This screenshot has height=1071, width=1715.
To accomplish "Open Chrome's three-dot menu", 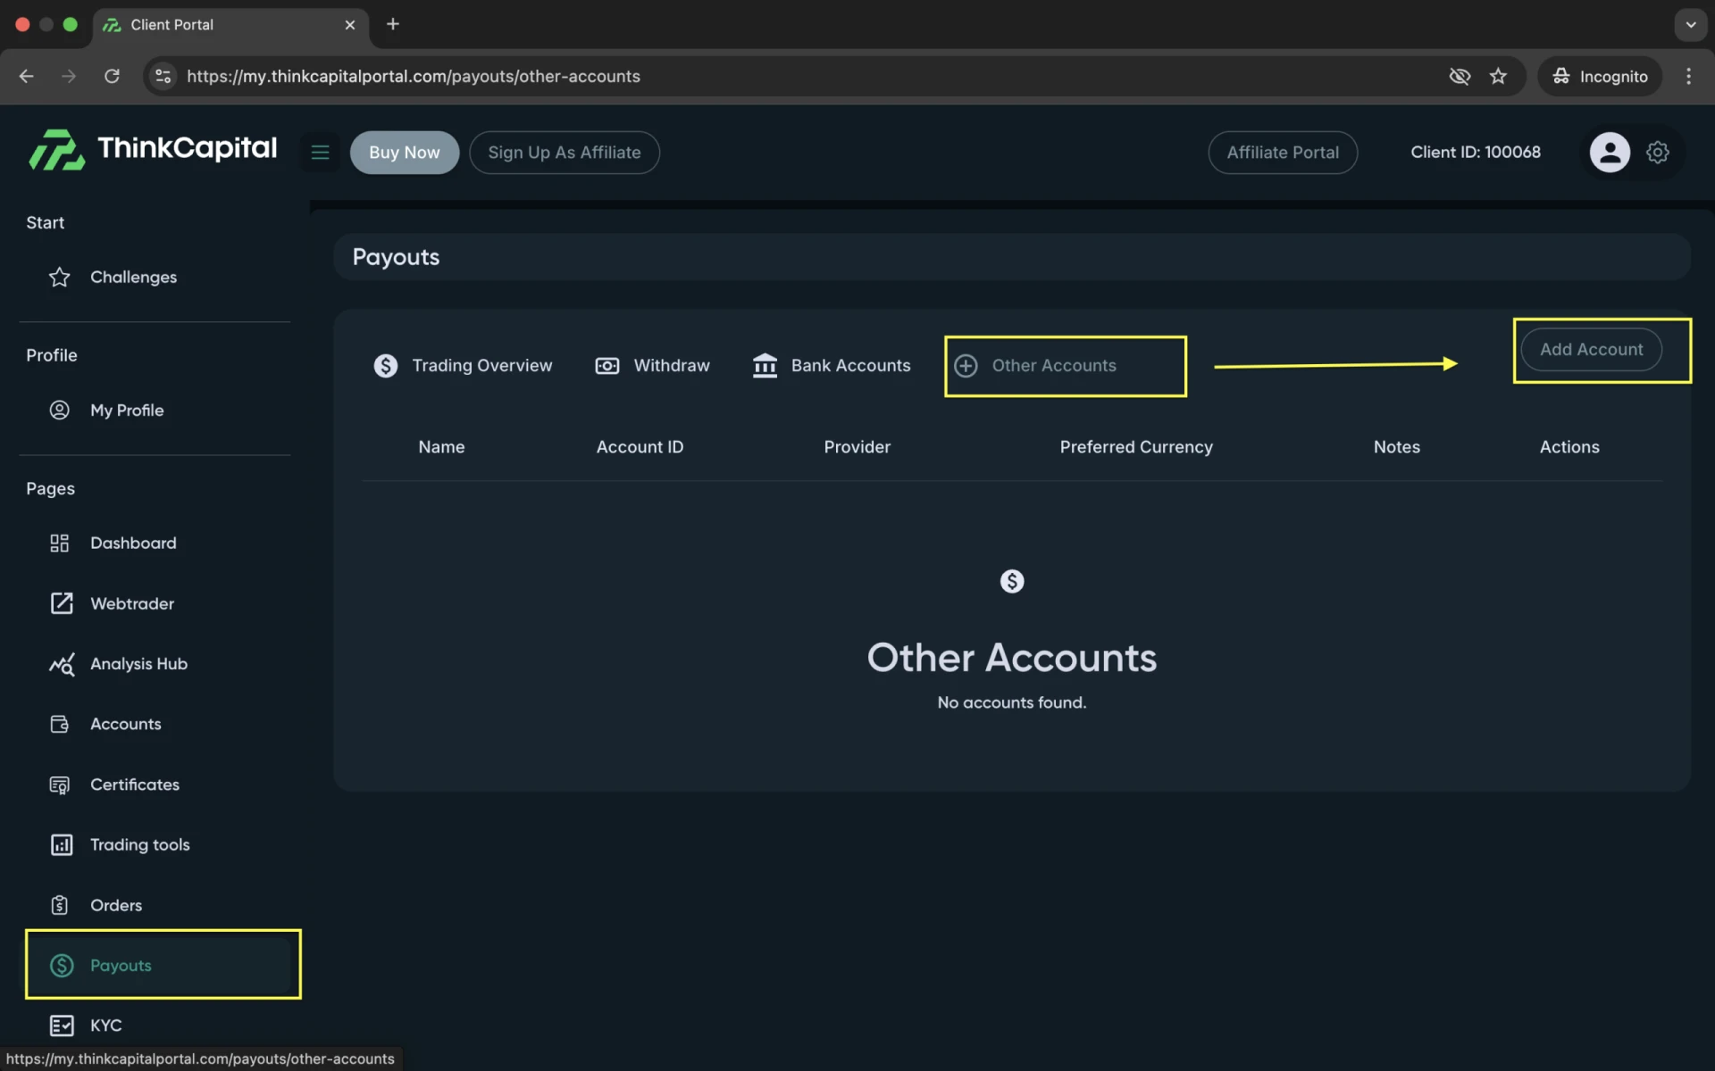I will [x=1688, y=76].
